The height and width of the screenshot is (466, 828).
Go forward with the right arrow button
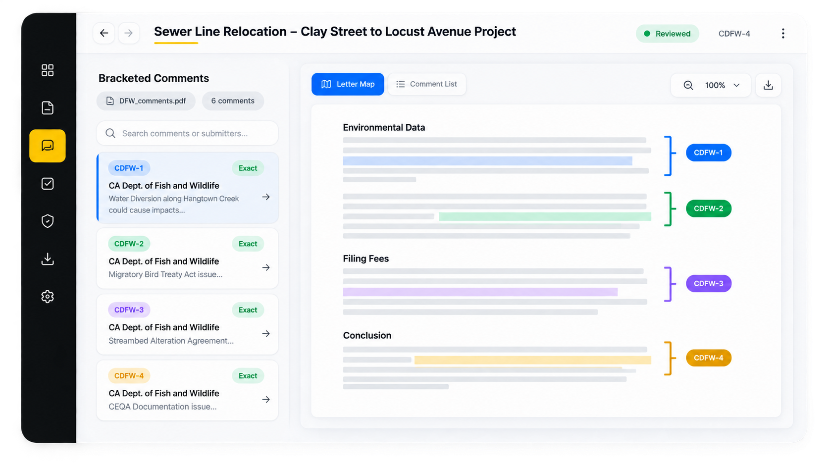(129, 33)
